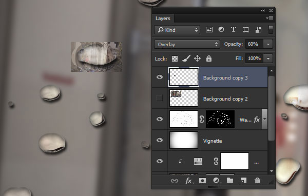This screenshot has height=196, width=308.
Task: Click the Opacity 60% field
Action: tap(255, 44)
